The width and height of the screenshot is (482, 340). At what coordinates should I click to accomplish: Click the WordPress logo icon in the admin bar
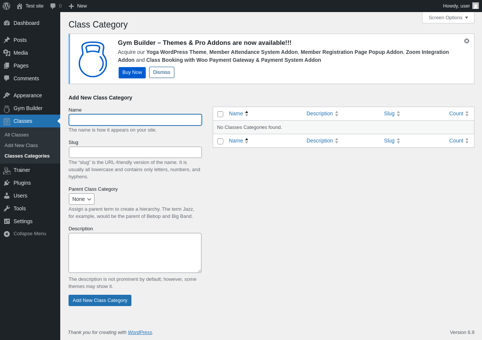(6, 6)
